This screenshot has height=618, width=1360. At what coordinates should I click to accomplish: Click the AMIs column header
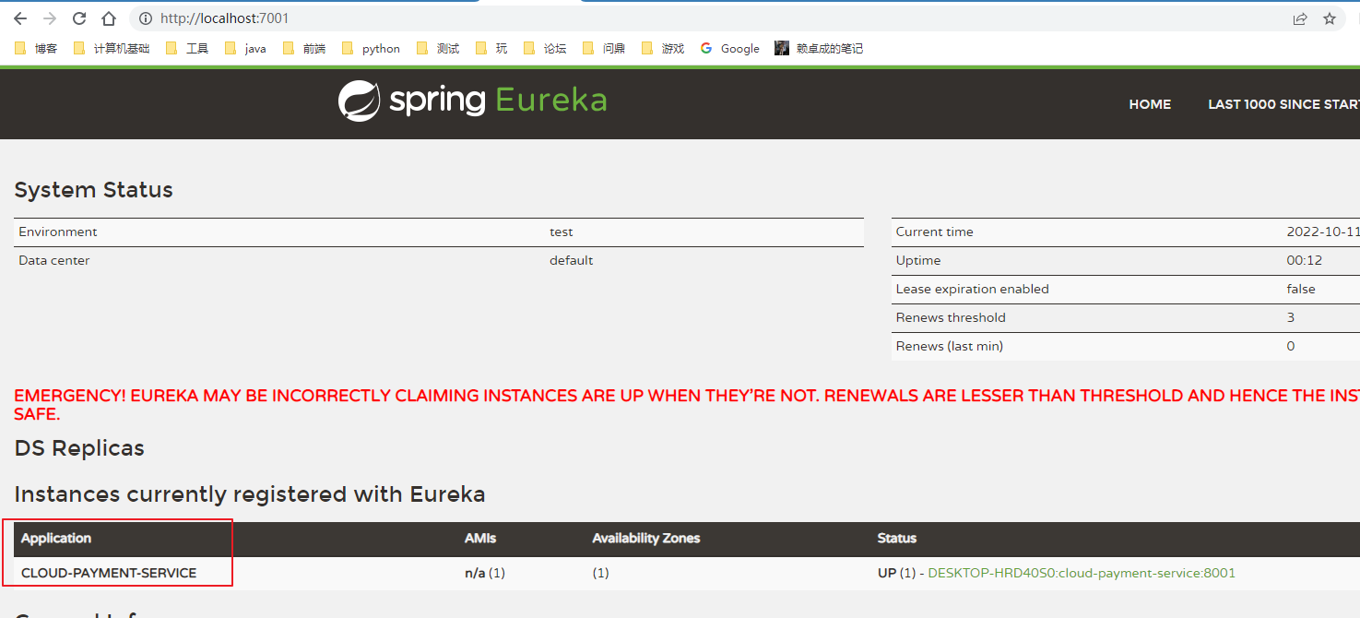click(480, 538)
